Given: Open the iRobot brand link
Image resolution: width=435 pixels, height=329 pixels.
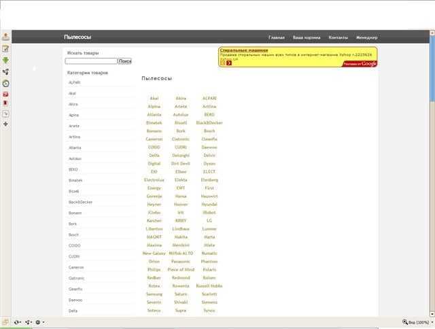Looking at the screenshot, I should pyautogui.click(x=209, y=213).
